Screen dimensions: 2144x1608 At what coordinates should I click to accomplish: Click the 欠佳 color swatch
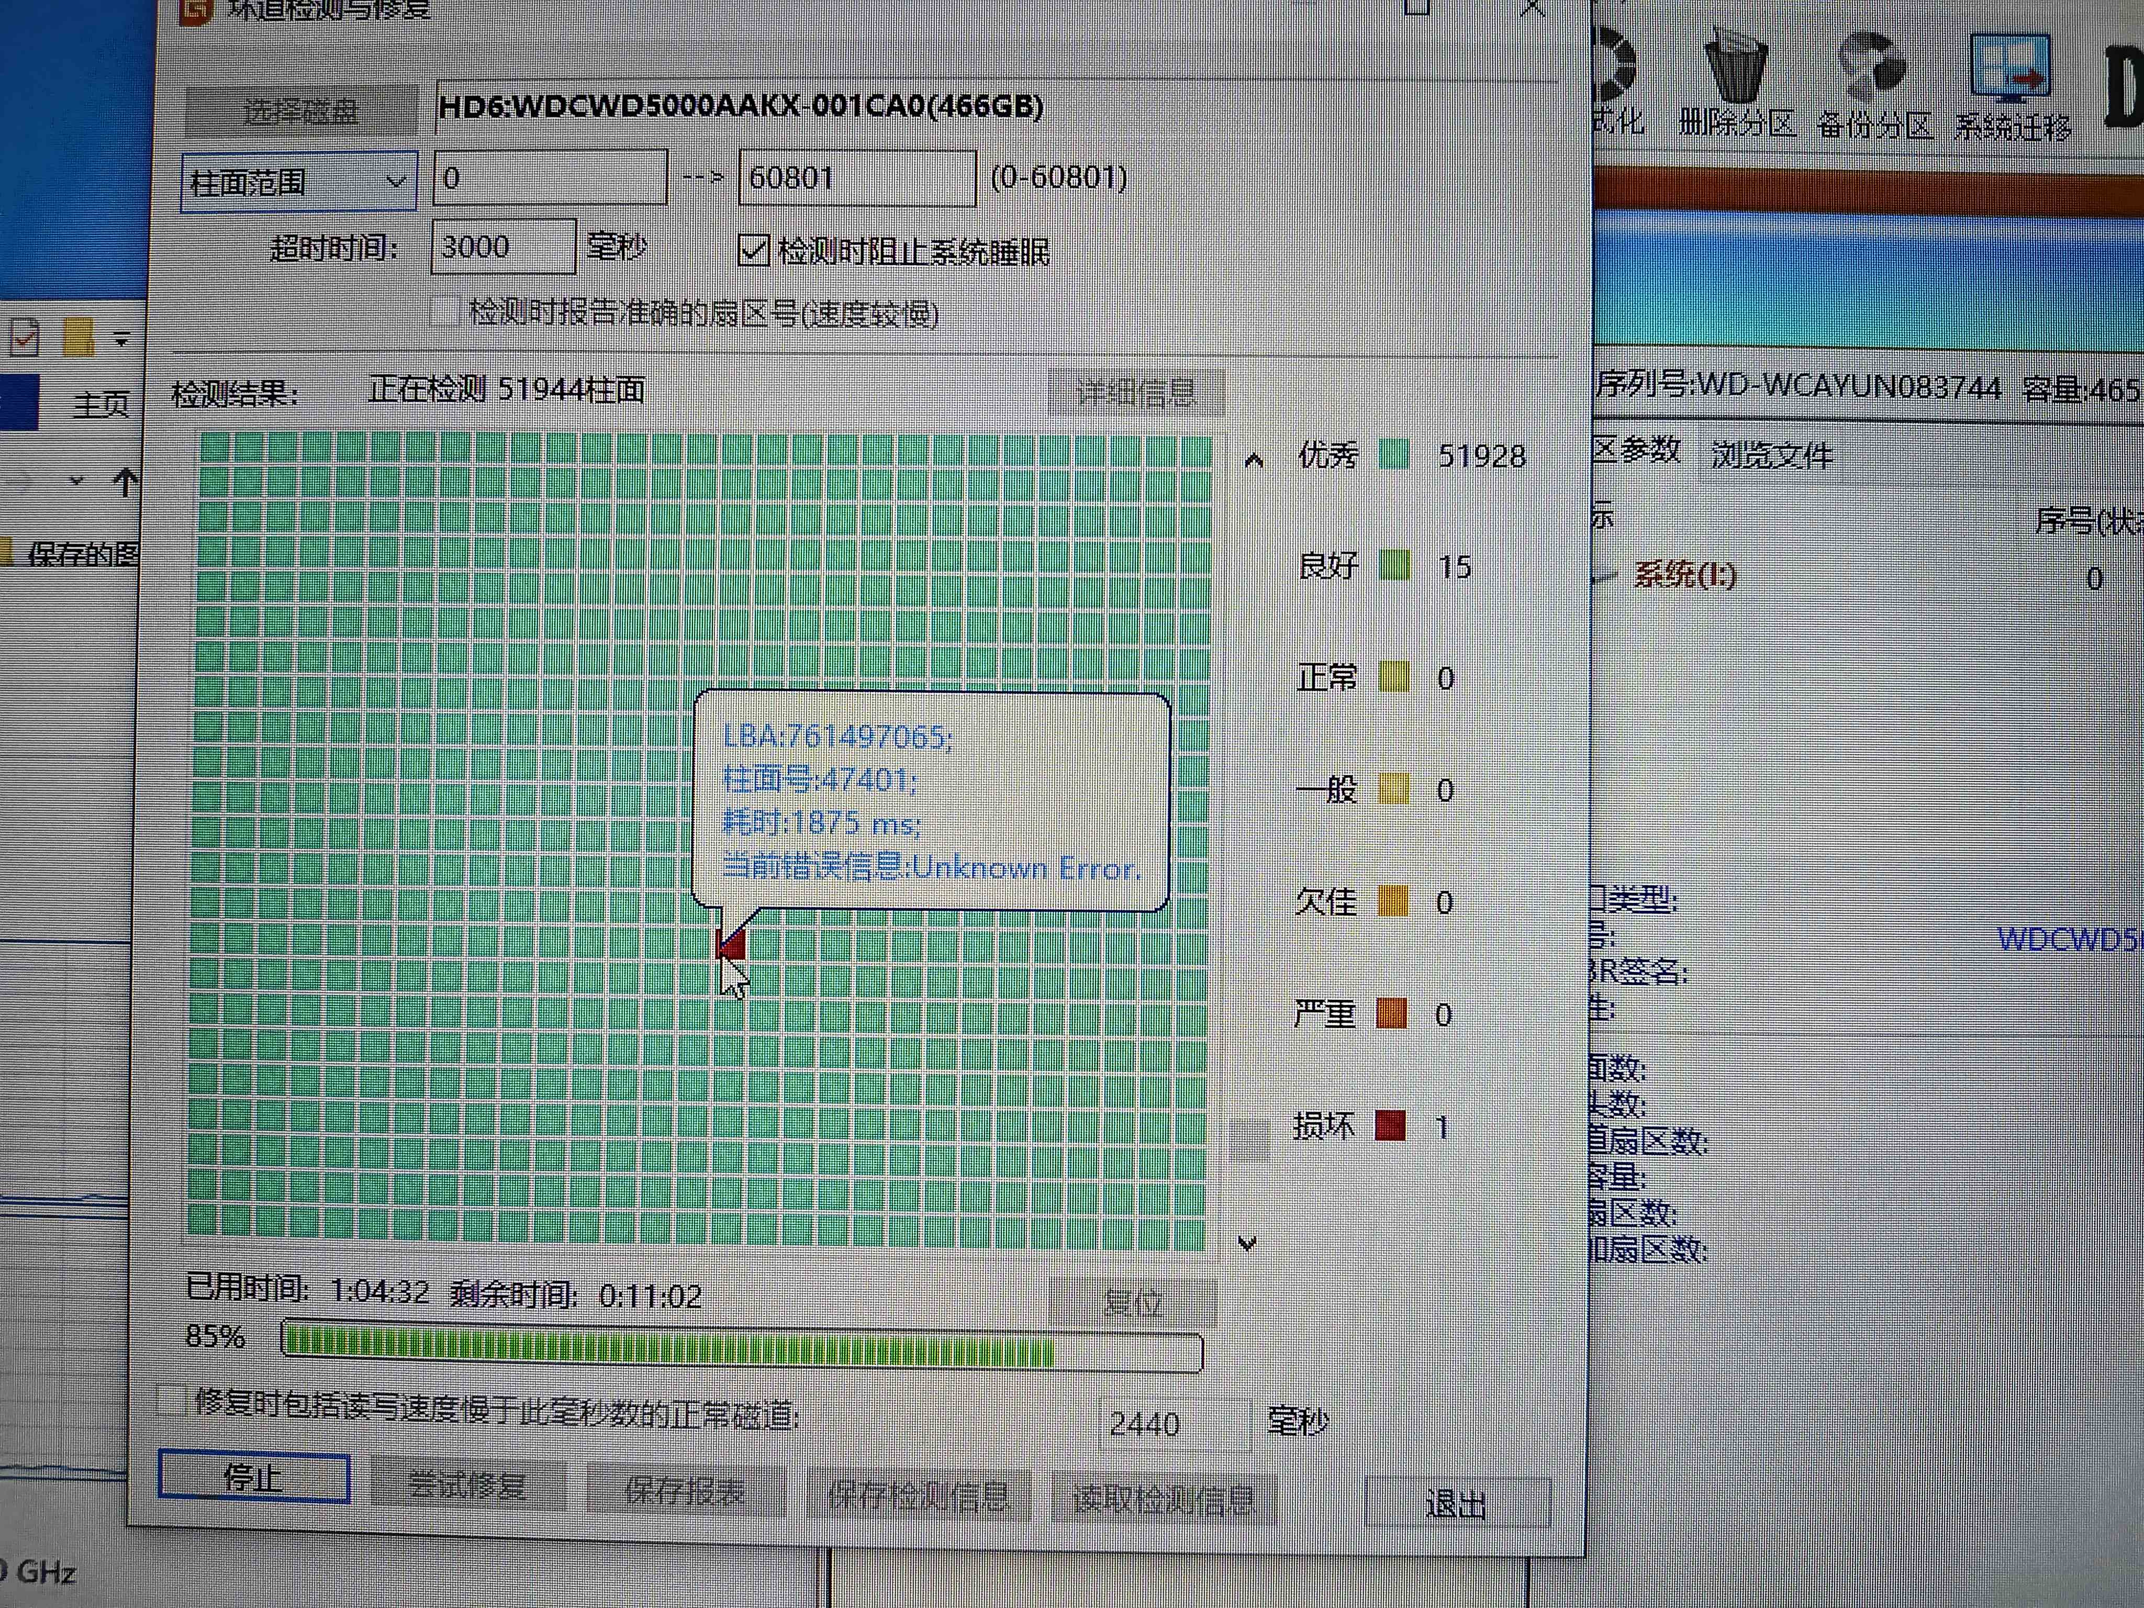(x=1392, y=901)
